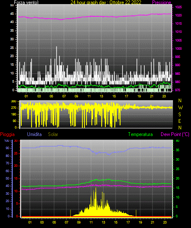Click the Dew Point (°C) legend label
Screen dimensions: 191x228
(175, 134)
